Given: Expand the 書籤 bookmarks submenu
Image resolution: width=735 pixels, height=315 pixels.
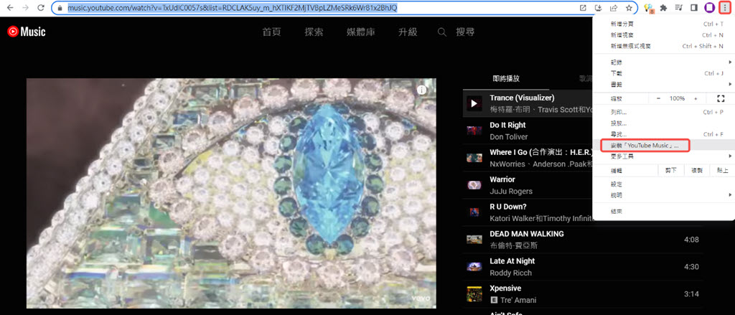Looking at the screenshot, I should (663, 84).
